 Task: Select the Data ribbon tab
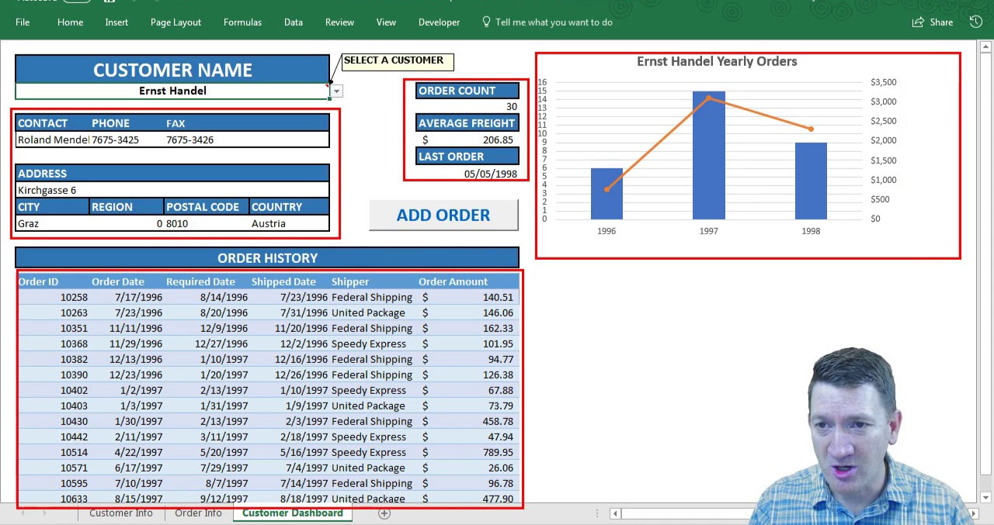coord(293,22)
